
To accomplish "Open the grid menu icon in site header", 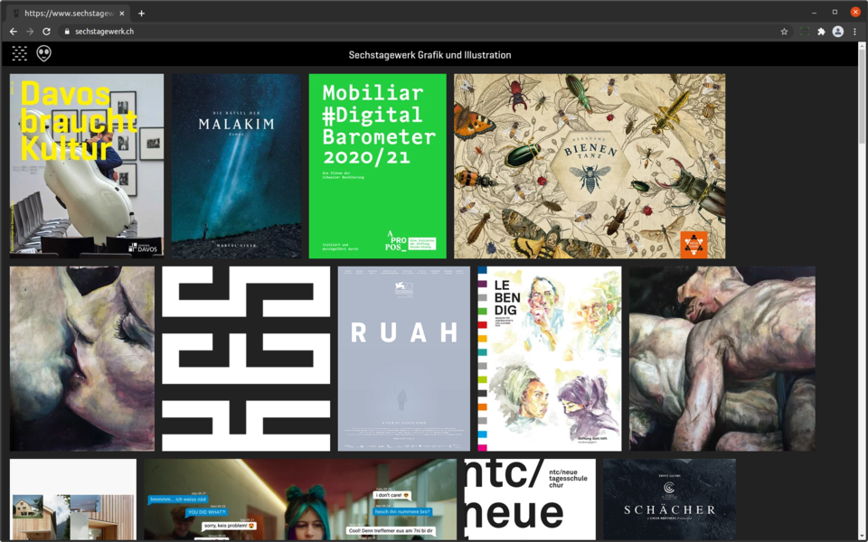I will click(19, 53).
